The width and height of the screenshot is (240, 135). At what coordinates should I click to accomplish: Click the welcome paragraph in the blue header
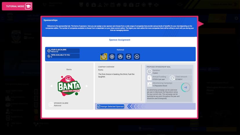point(119,28)
